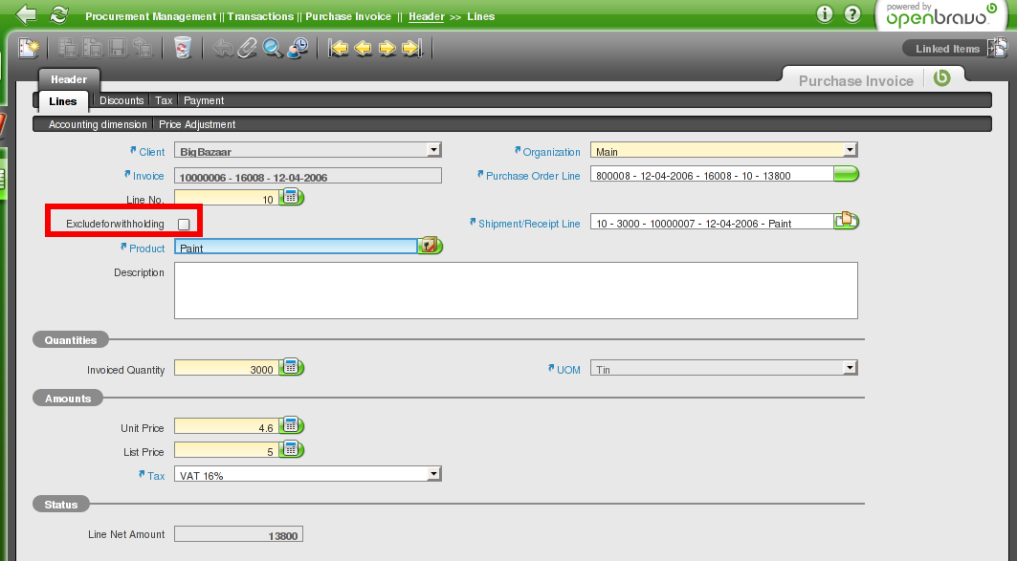Open the Tax dropdown showing VAT 16%
This screenshot has height=561, width=1017.
click(433, 474)
